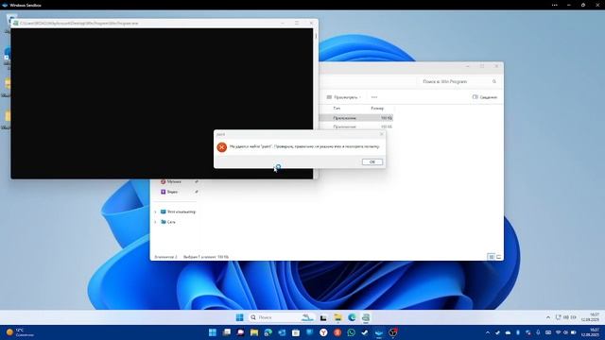Select the second Приложение file row

(356, 127)
